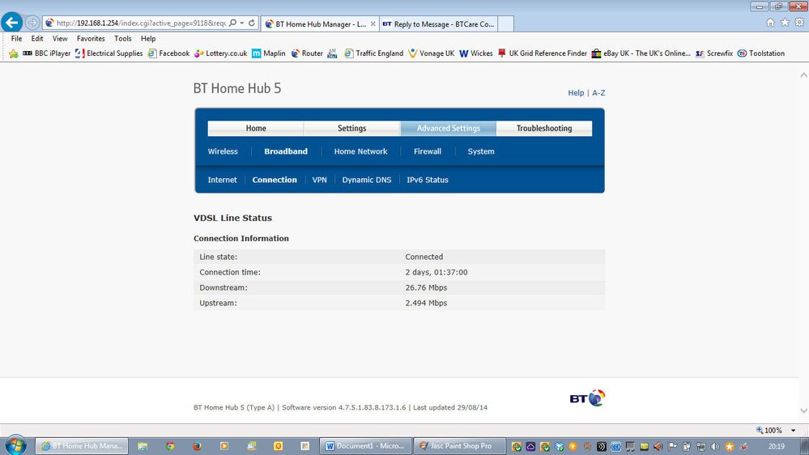Screen dimensions: 809x455
Task: Open Screwfix bookmark
Action: point(714,53)
